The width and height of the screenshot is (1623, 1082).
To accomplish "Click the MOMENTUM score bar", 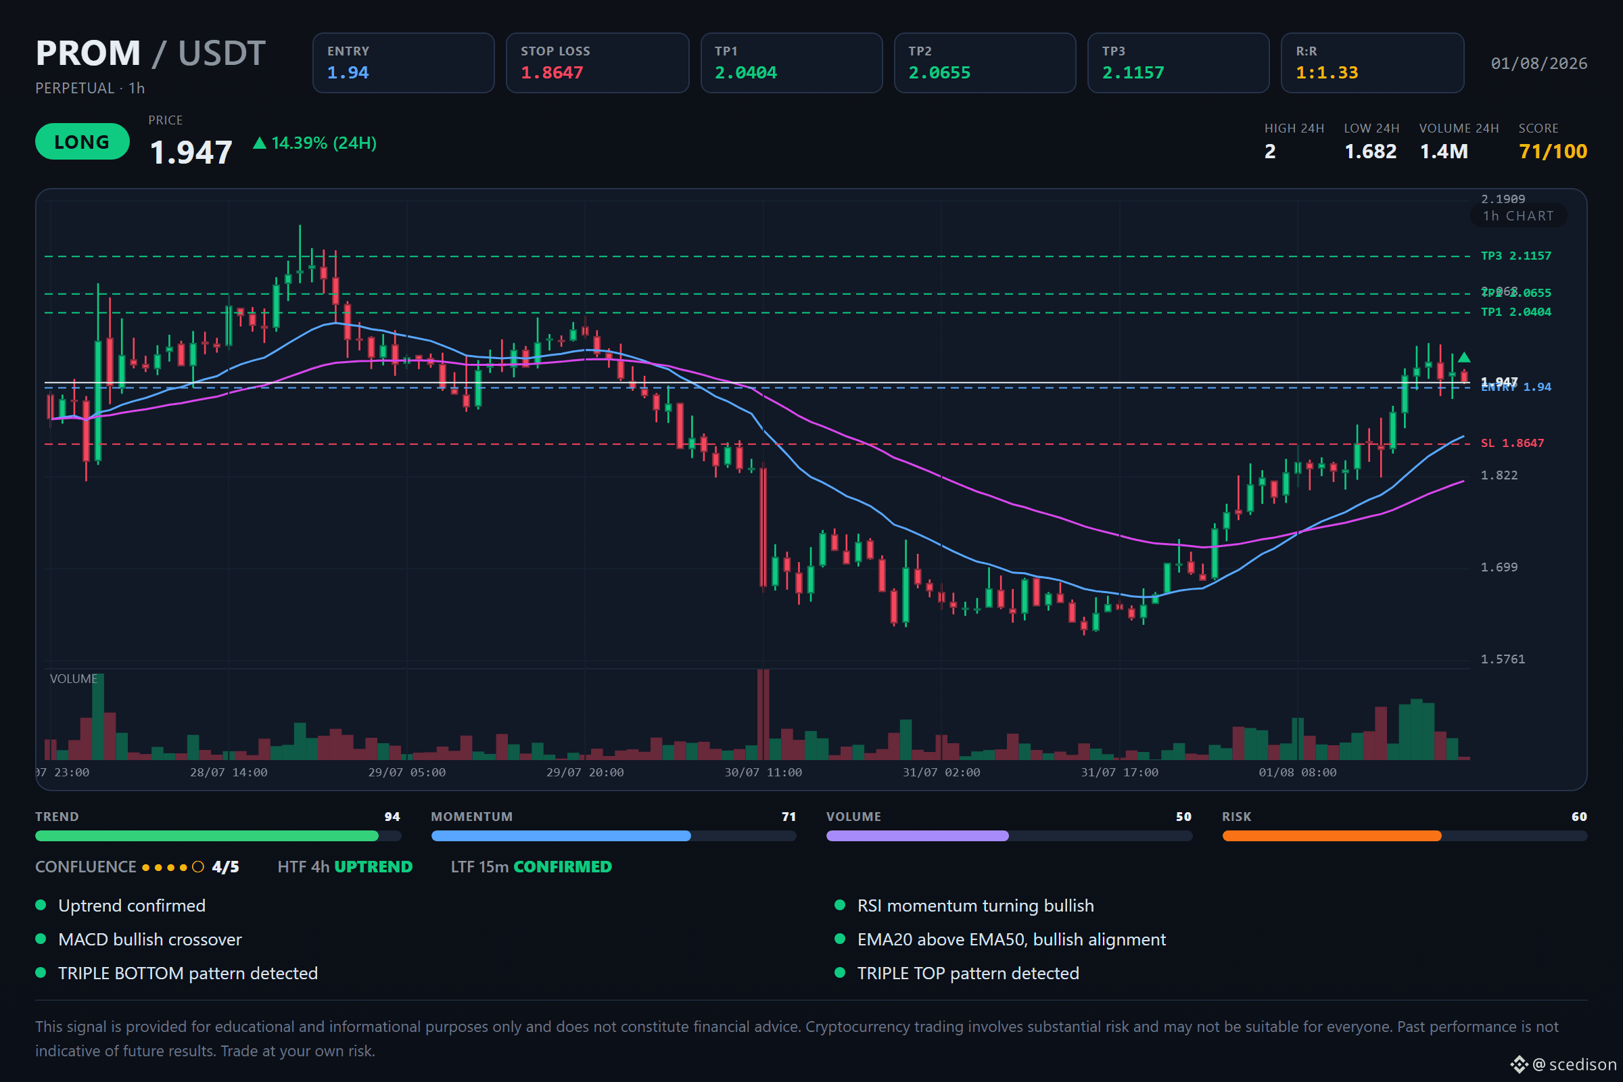I will [x=613, y=837].
